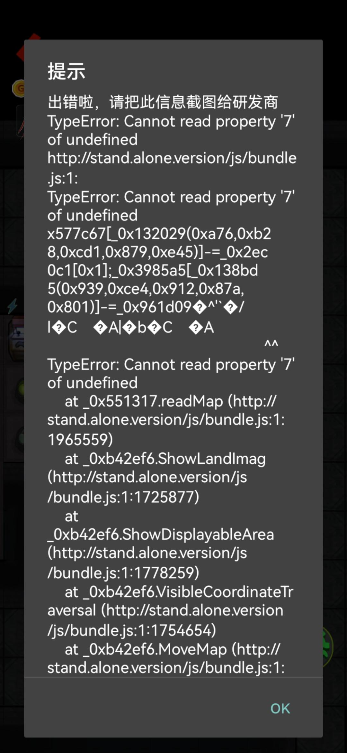347x753 pixels.
Task: Tap the gold coin icon at left
Action: point(18,88)
